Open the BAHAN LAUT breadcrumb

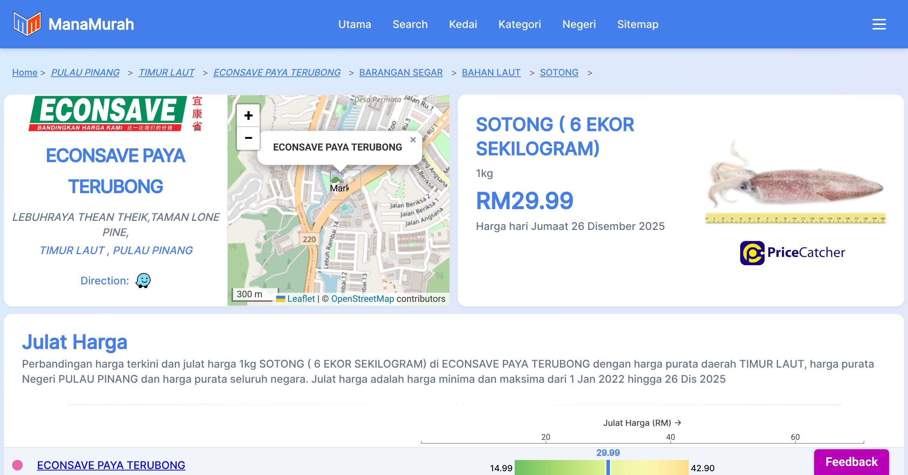[x=491, y=72]
